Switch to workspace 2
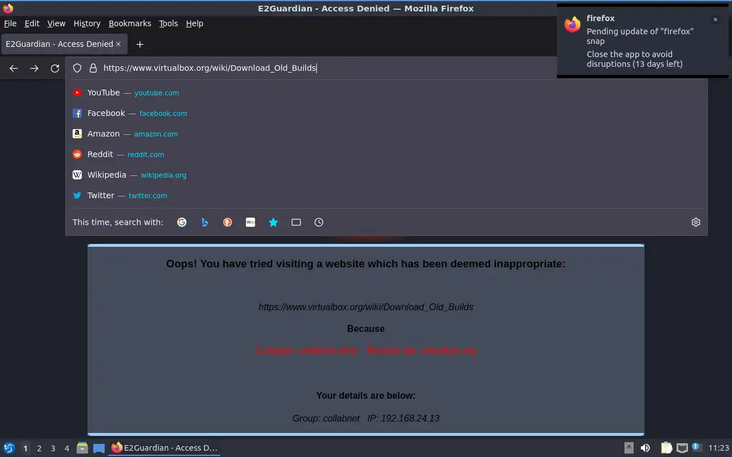 39,448
